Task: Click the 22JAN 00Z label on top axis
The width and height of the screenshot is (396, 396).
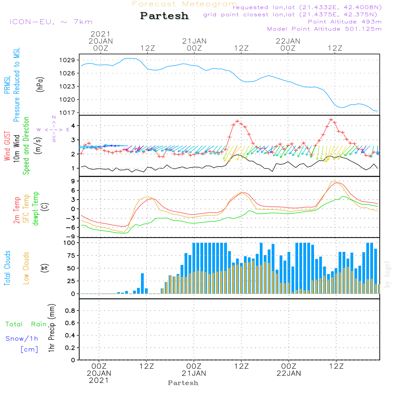Action: point(288,44)
